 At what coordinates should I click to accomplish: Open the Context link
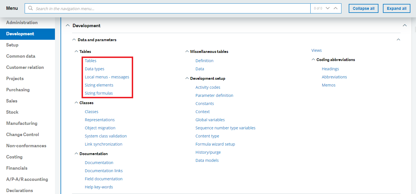tap(203, 112)
